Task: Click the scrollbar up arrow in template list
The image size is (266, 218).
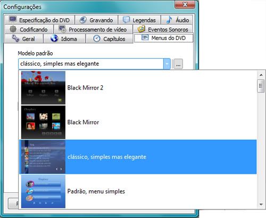Action: (261, 75)
